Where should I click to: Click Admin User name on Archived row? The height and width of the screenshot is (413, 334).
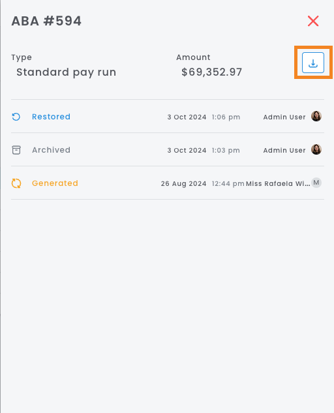point(284,150)
